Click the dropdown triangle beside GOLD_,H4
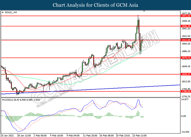Image resolution: width=191 pixels, height=137 pixels. coord(3,12)
